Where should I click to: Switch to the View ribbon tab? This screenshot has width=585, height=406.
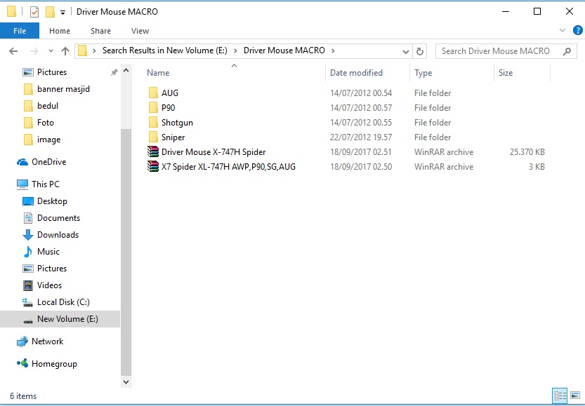pos(140,31)
